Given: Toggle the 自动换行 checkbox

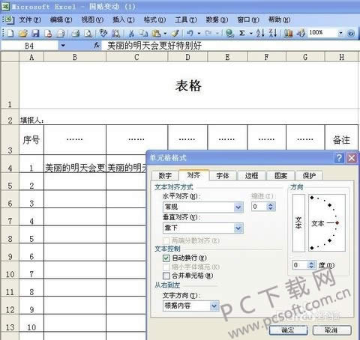Looking at the screenshot, I should [166, 258].
